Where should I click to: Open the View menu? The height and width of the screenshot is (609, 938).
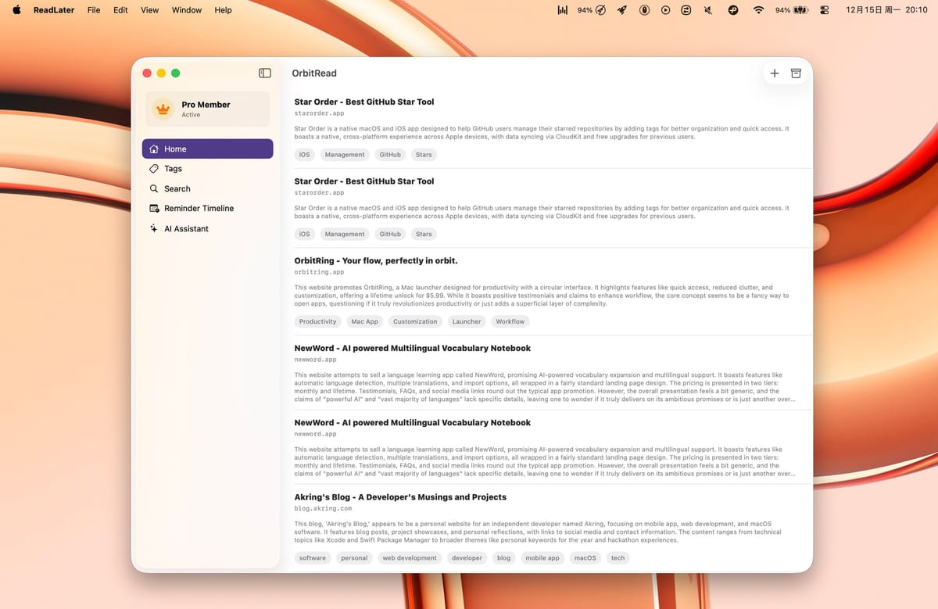click(149, 10)
